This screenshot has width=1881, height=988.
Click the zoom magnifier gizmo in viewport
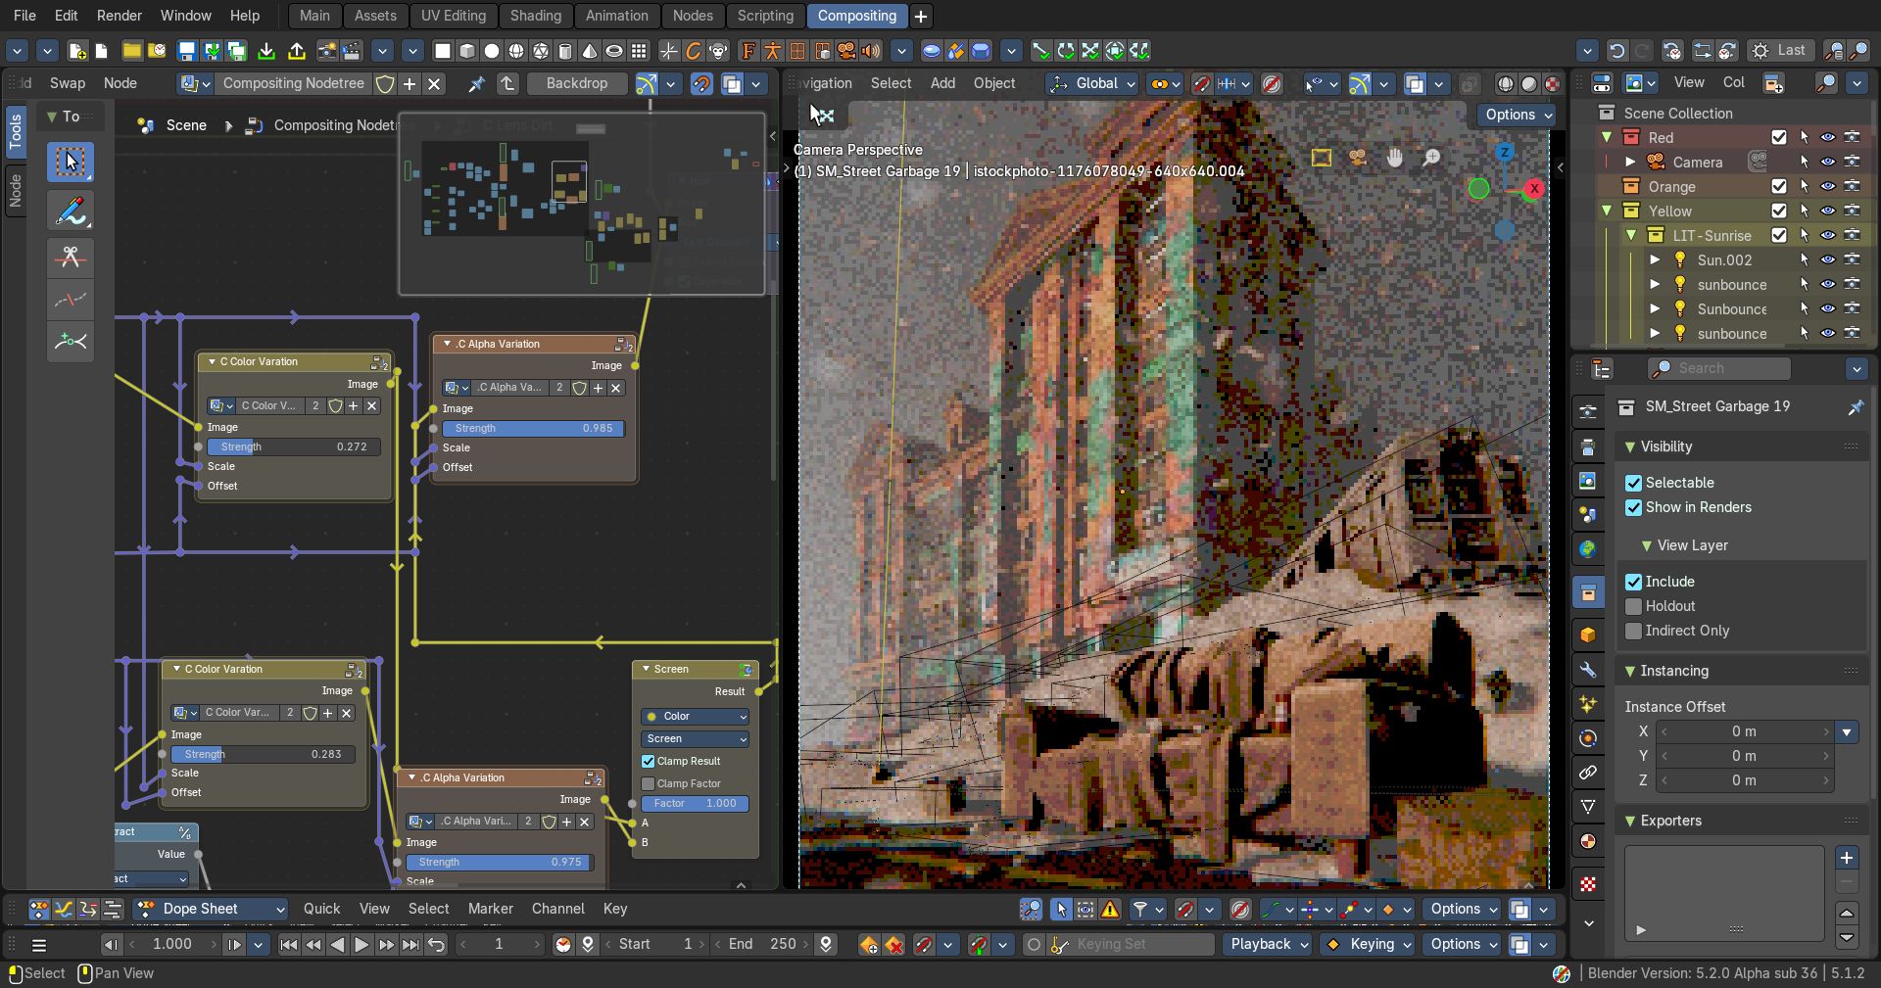click(1431, 158)
